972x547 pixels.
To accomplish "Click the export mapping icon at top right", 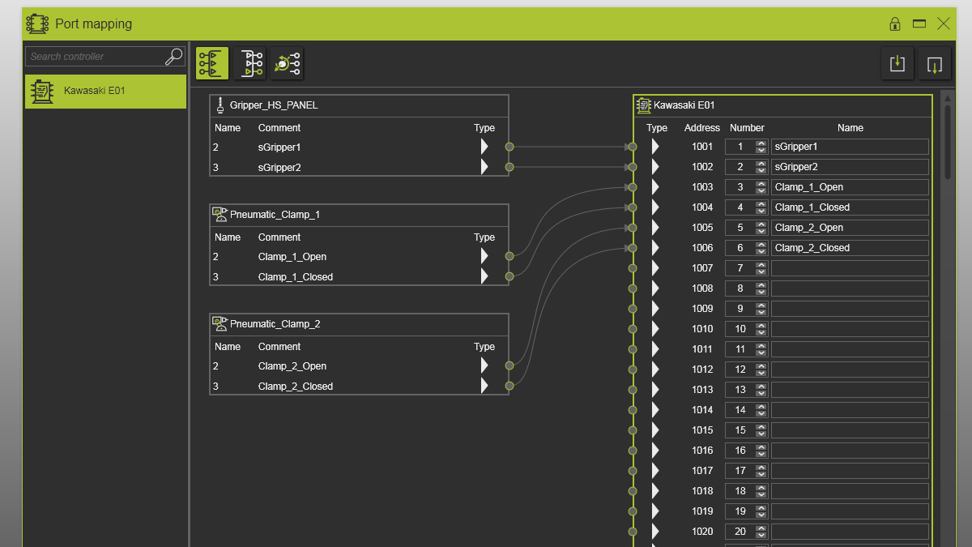I will coord(935,63).
